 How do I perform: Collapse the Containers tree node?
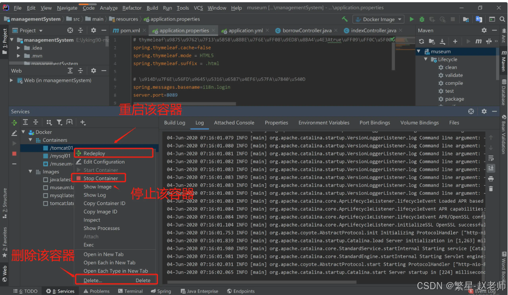click(31, 140)
